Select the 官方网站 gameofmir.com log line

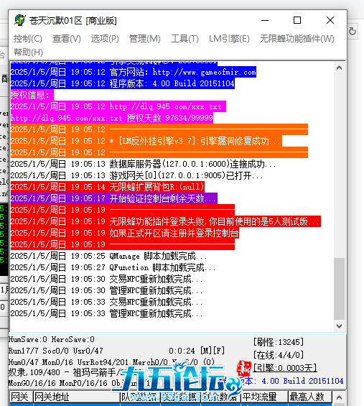[x=134, y=72]
